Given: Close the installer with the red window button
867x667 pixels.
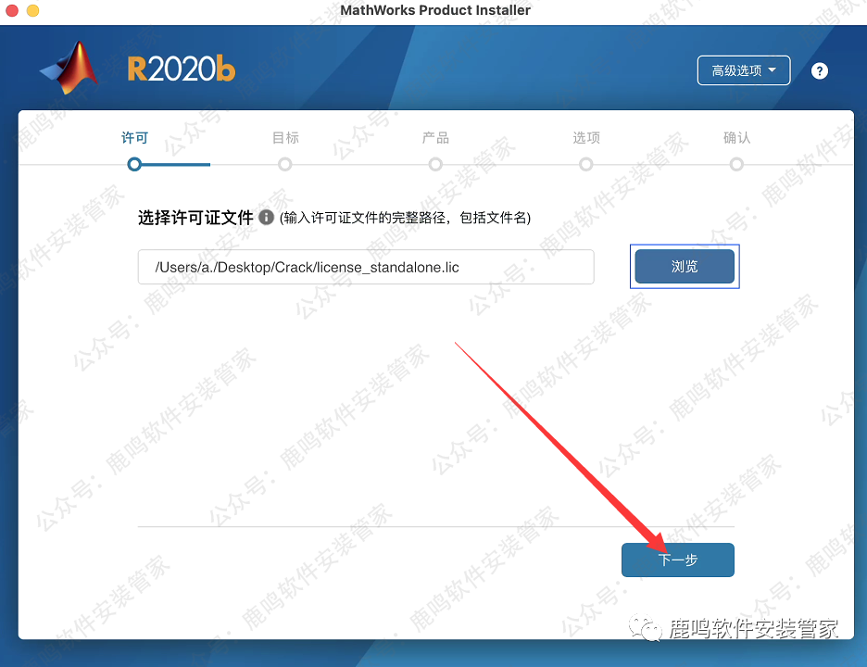Looking at the screenshot, I should (12, 10).
